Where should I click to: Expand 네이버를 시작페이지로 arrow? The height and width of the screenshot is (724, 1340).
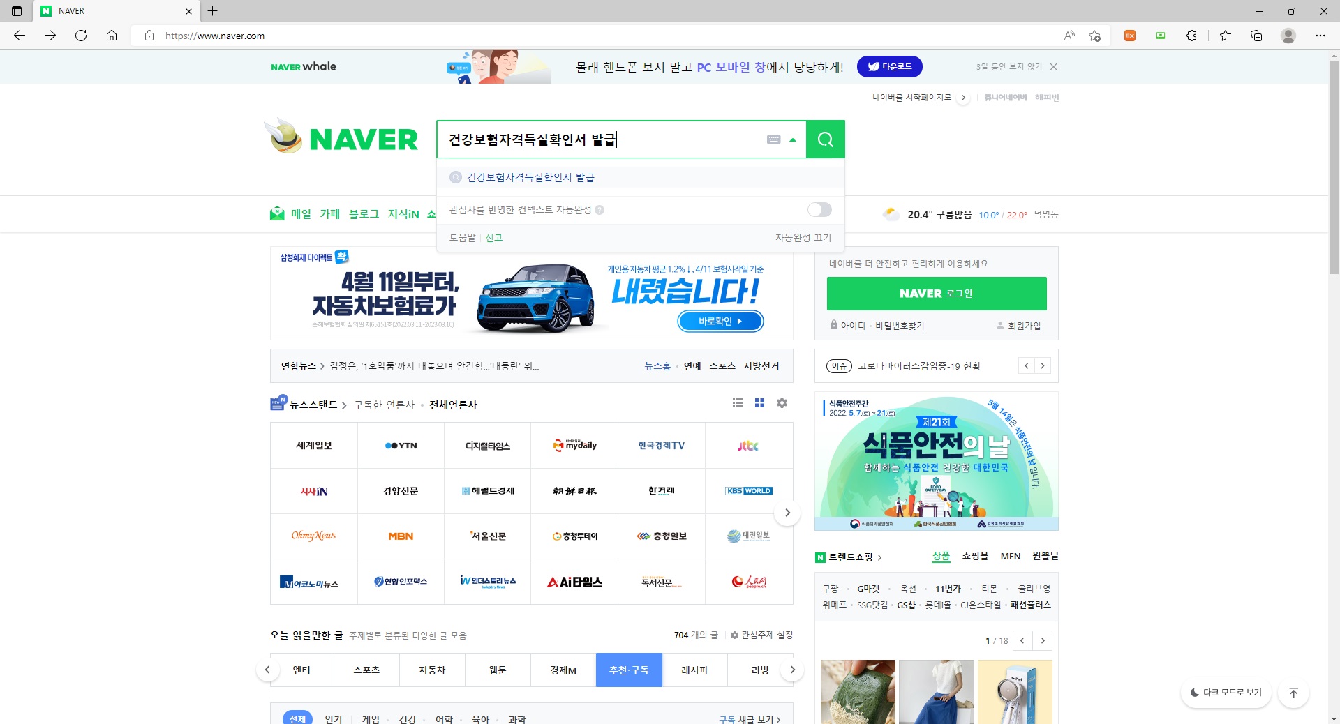[x=963, y=98]
